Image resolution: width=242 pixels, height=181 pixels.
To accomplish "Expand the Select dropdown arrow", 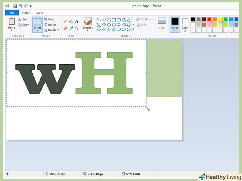I will pos(38,31).
